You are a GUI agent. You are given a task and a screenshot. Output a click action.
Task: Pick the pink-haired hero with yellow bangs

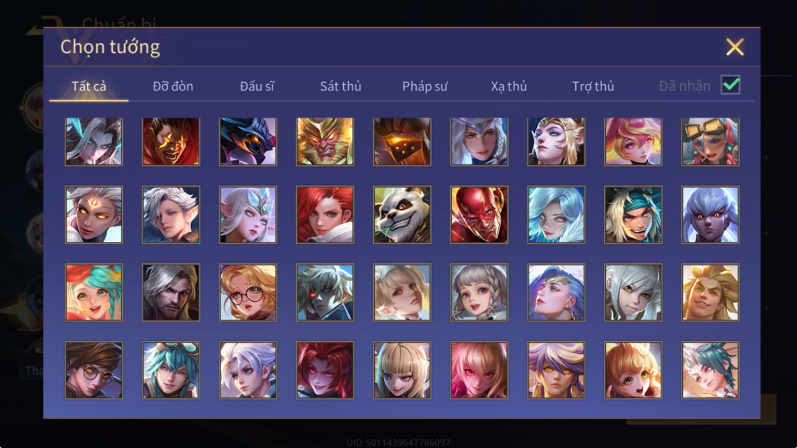(x=633, y=142)
